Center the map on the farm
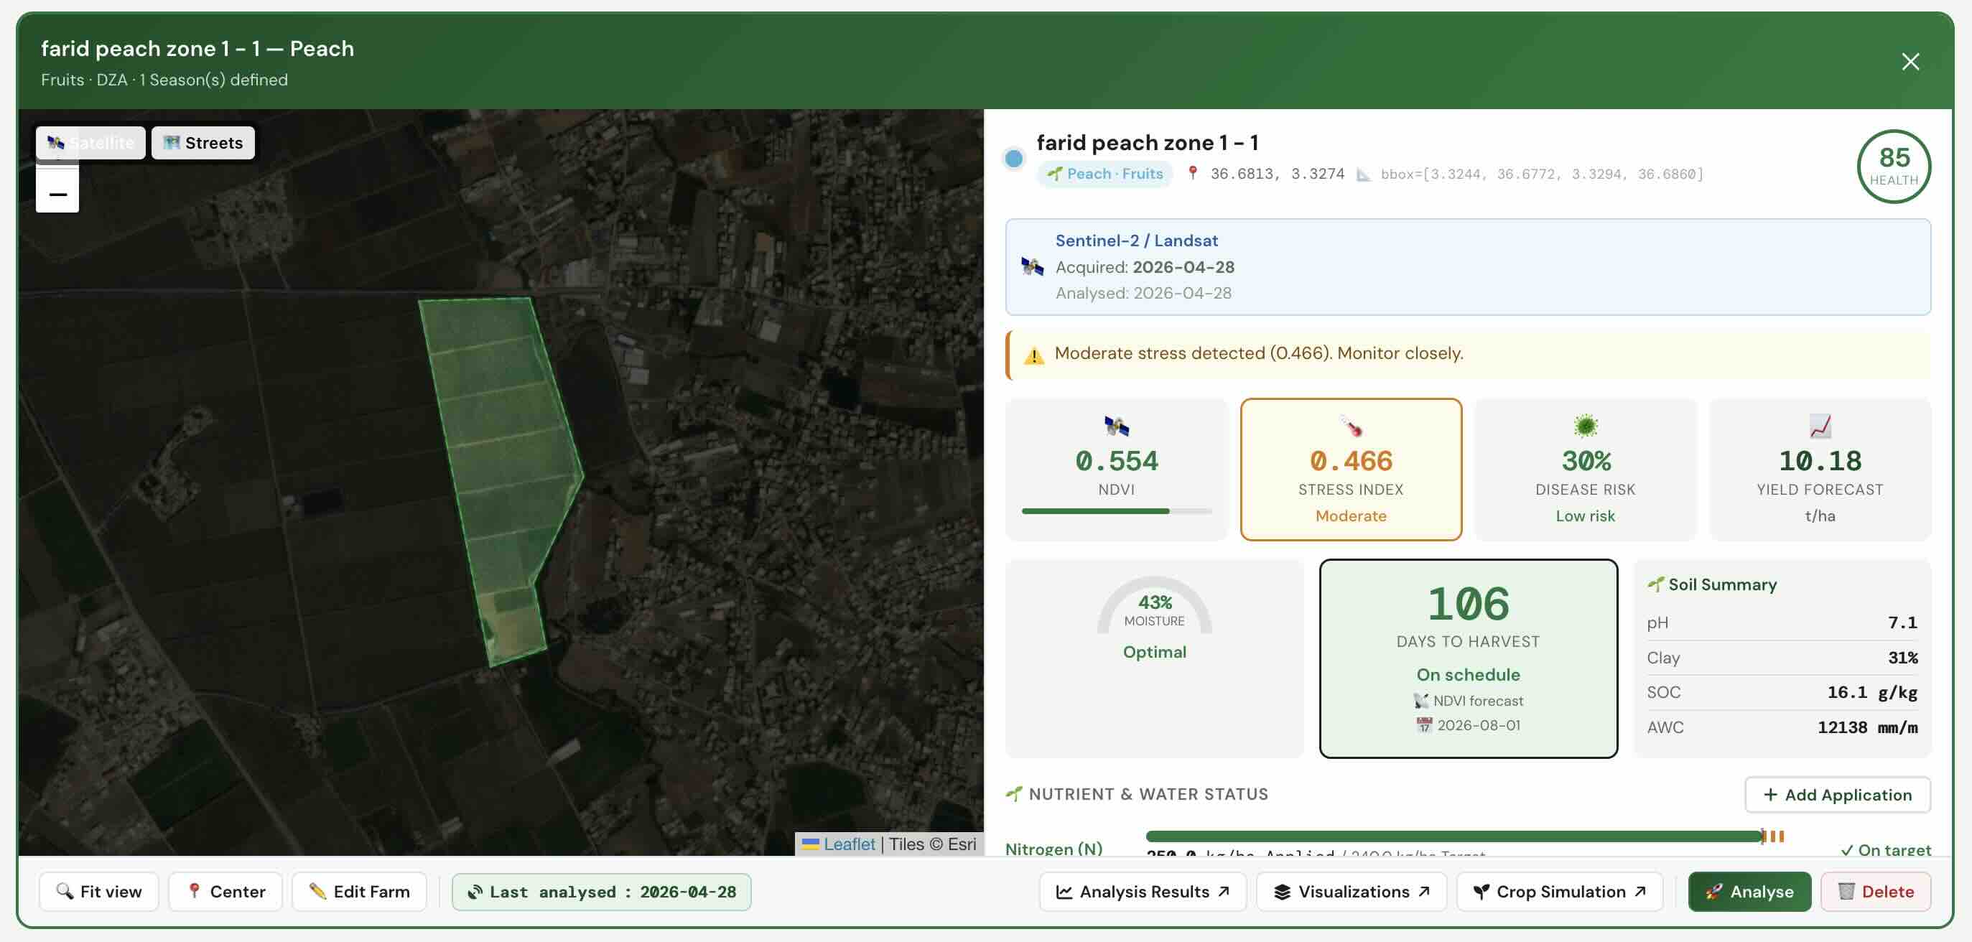 225,892
